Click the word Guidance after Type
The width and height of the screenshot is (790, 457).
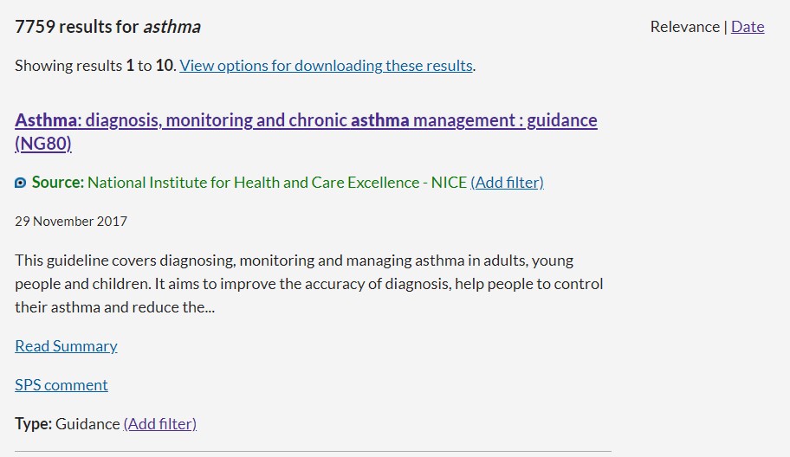[x=87, y=424]
